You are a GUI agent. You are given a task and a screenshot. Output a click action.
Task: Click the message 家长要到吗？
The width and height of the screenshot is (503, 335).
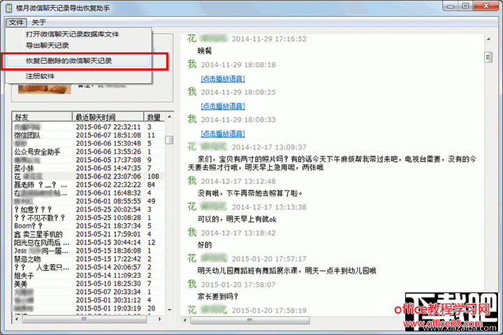pos(218,297)
